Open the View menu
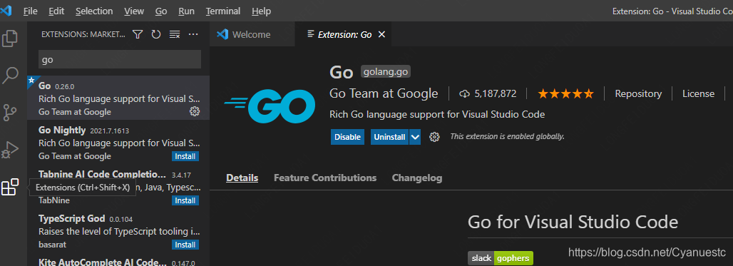 point(134,11)
